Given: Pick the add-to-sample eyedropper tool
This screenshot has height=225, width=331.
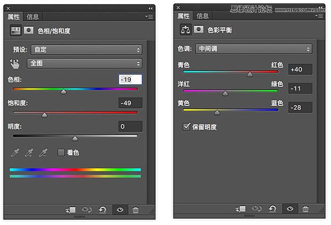Looking at the screenshot, I should (29, 152).
